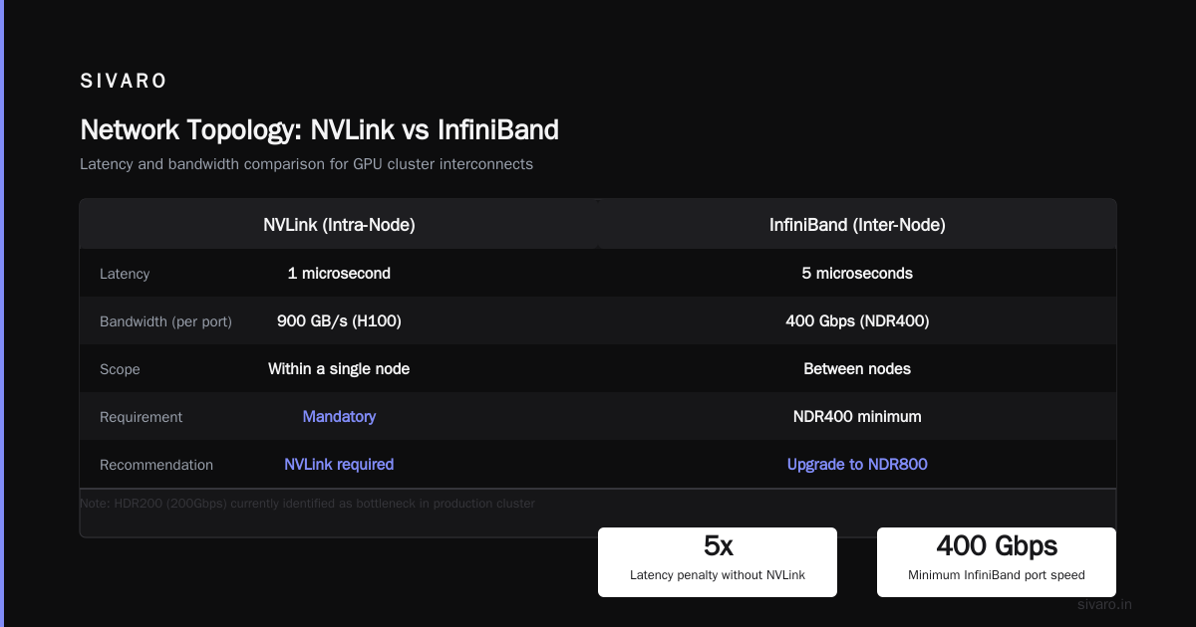This screenshot has width=1196, height=627.
Task: Open the Upgrade to NDR800 link
Action: (x=857, y=464)
